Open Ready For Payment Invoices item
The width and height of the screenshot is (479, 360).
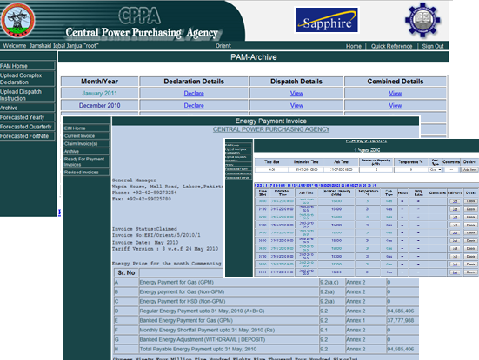pos(86,161)
